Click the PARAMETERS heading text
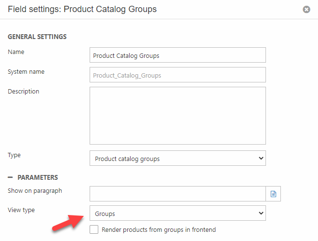This screenshot has height=241, width=318. pyautogui.click(x=38, y=177)
